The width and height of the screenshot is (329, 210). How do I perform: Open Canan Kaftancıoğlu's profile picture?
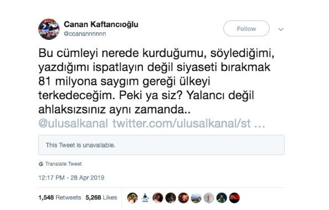coord(49,29)
